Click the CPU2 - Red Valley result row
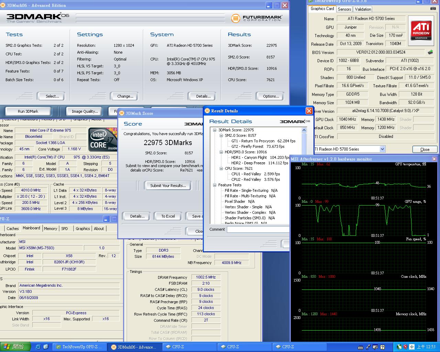Screen dimensions: 440x352 (x=256, y=179)
